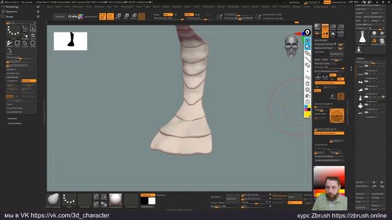Select the FreeHand stroke icon
The height and width of the screenshot is (220, 392).
tap(10, 44)
